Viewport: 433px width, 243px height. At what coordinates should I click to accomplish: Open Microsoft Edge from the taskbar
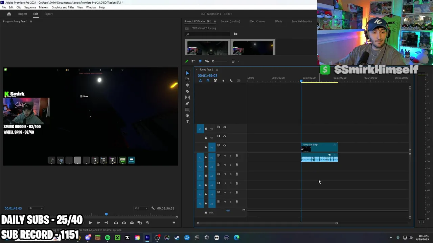236,238
